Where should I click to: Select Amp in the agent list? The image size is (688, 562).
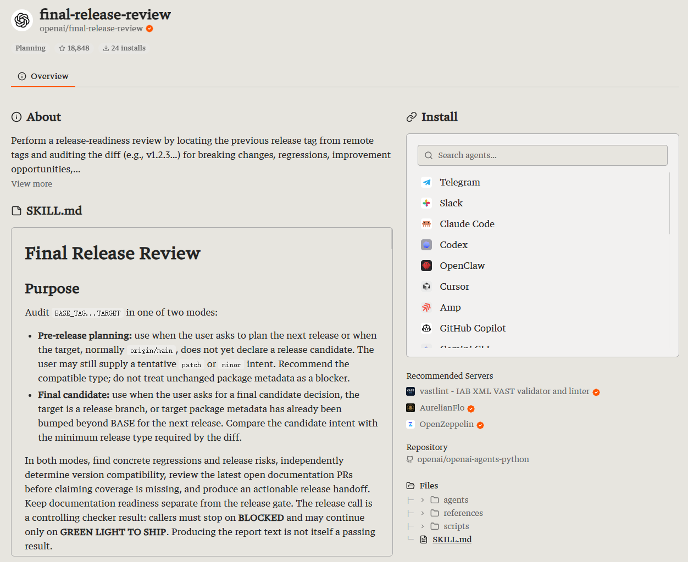542,307
